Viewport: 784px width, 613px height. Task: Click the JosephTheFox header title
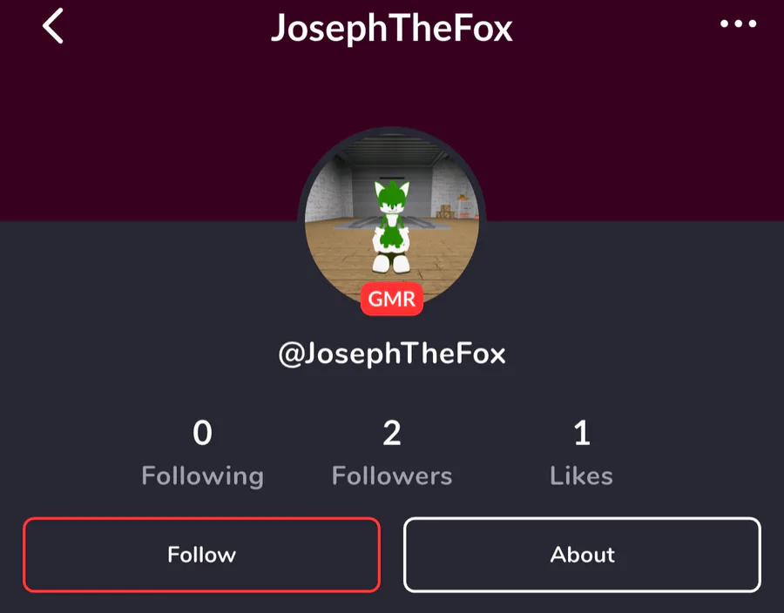pyautogui.click(x=392, y=28)
